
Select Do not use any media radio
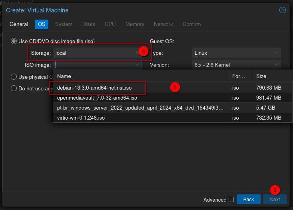14,89
